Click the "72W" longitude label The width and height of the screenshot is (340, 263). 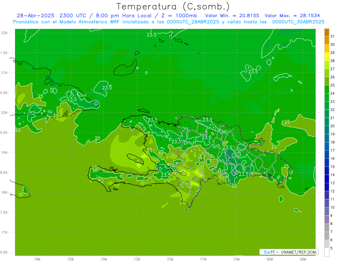click(170, 259)
